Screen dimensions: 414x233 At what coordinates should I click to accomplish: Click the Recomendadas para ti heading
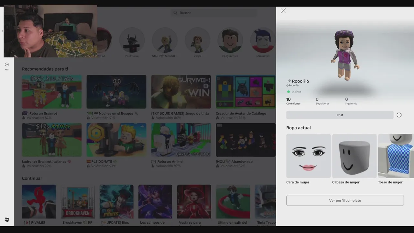tap(45, 69)
